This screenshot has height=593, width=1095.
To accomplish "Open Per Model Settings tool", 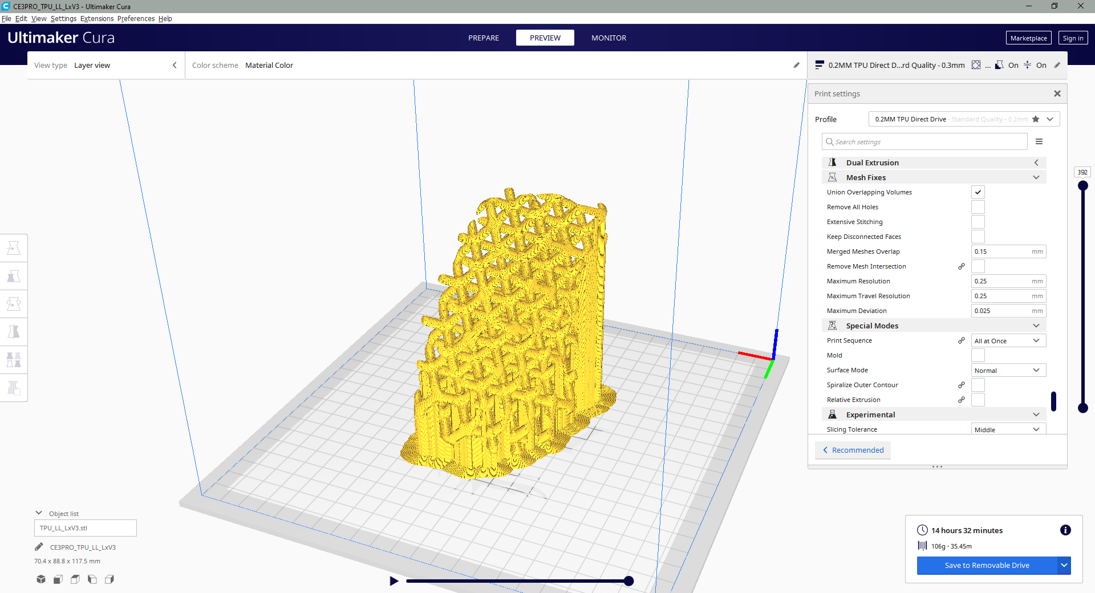I will (14, 359).
